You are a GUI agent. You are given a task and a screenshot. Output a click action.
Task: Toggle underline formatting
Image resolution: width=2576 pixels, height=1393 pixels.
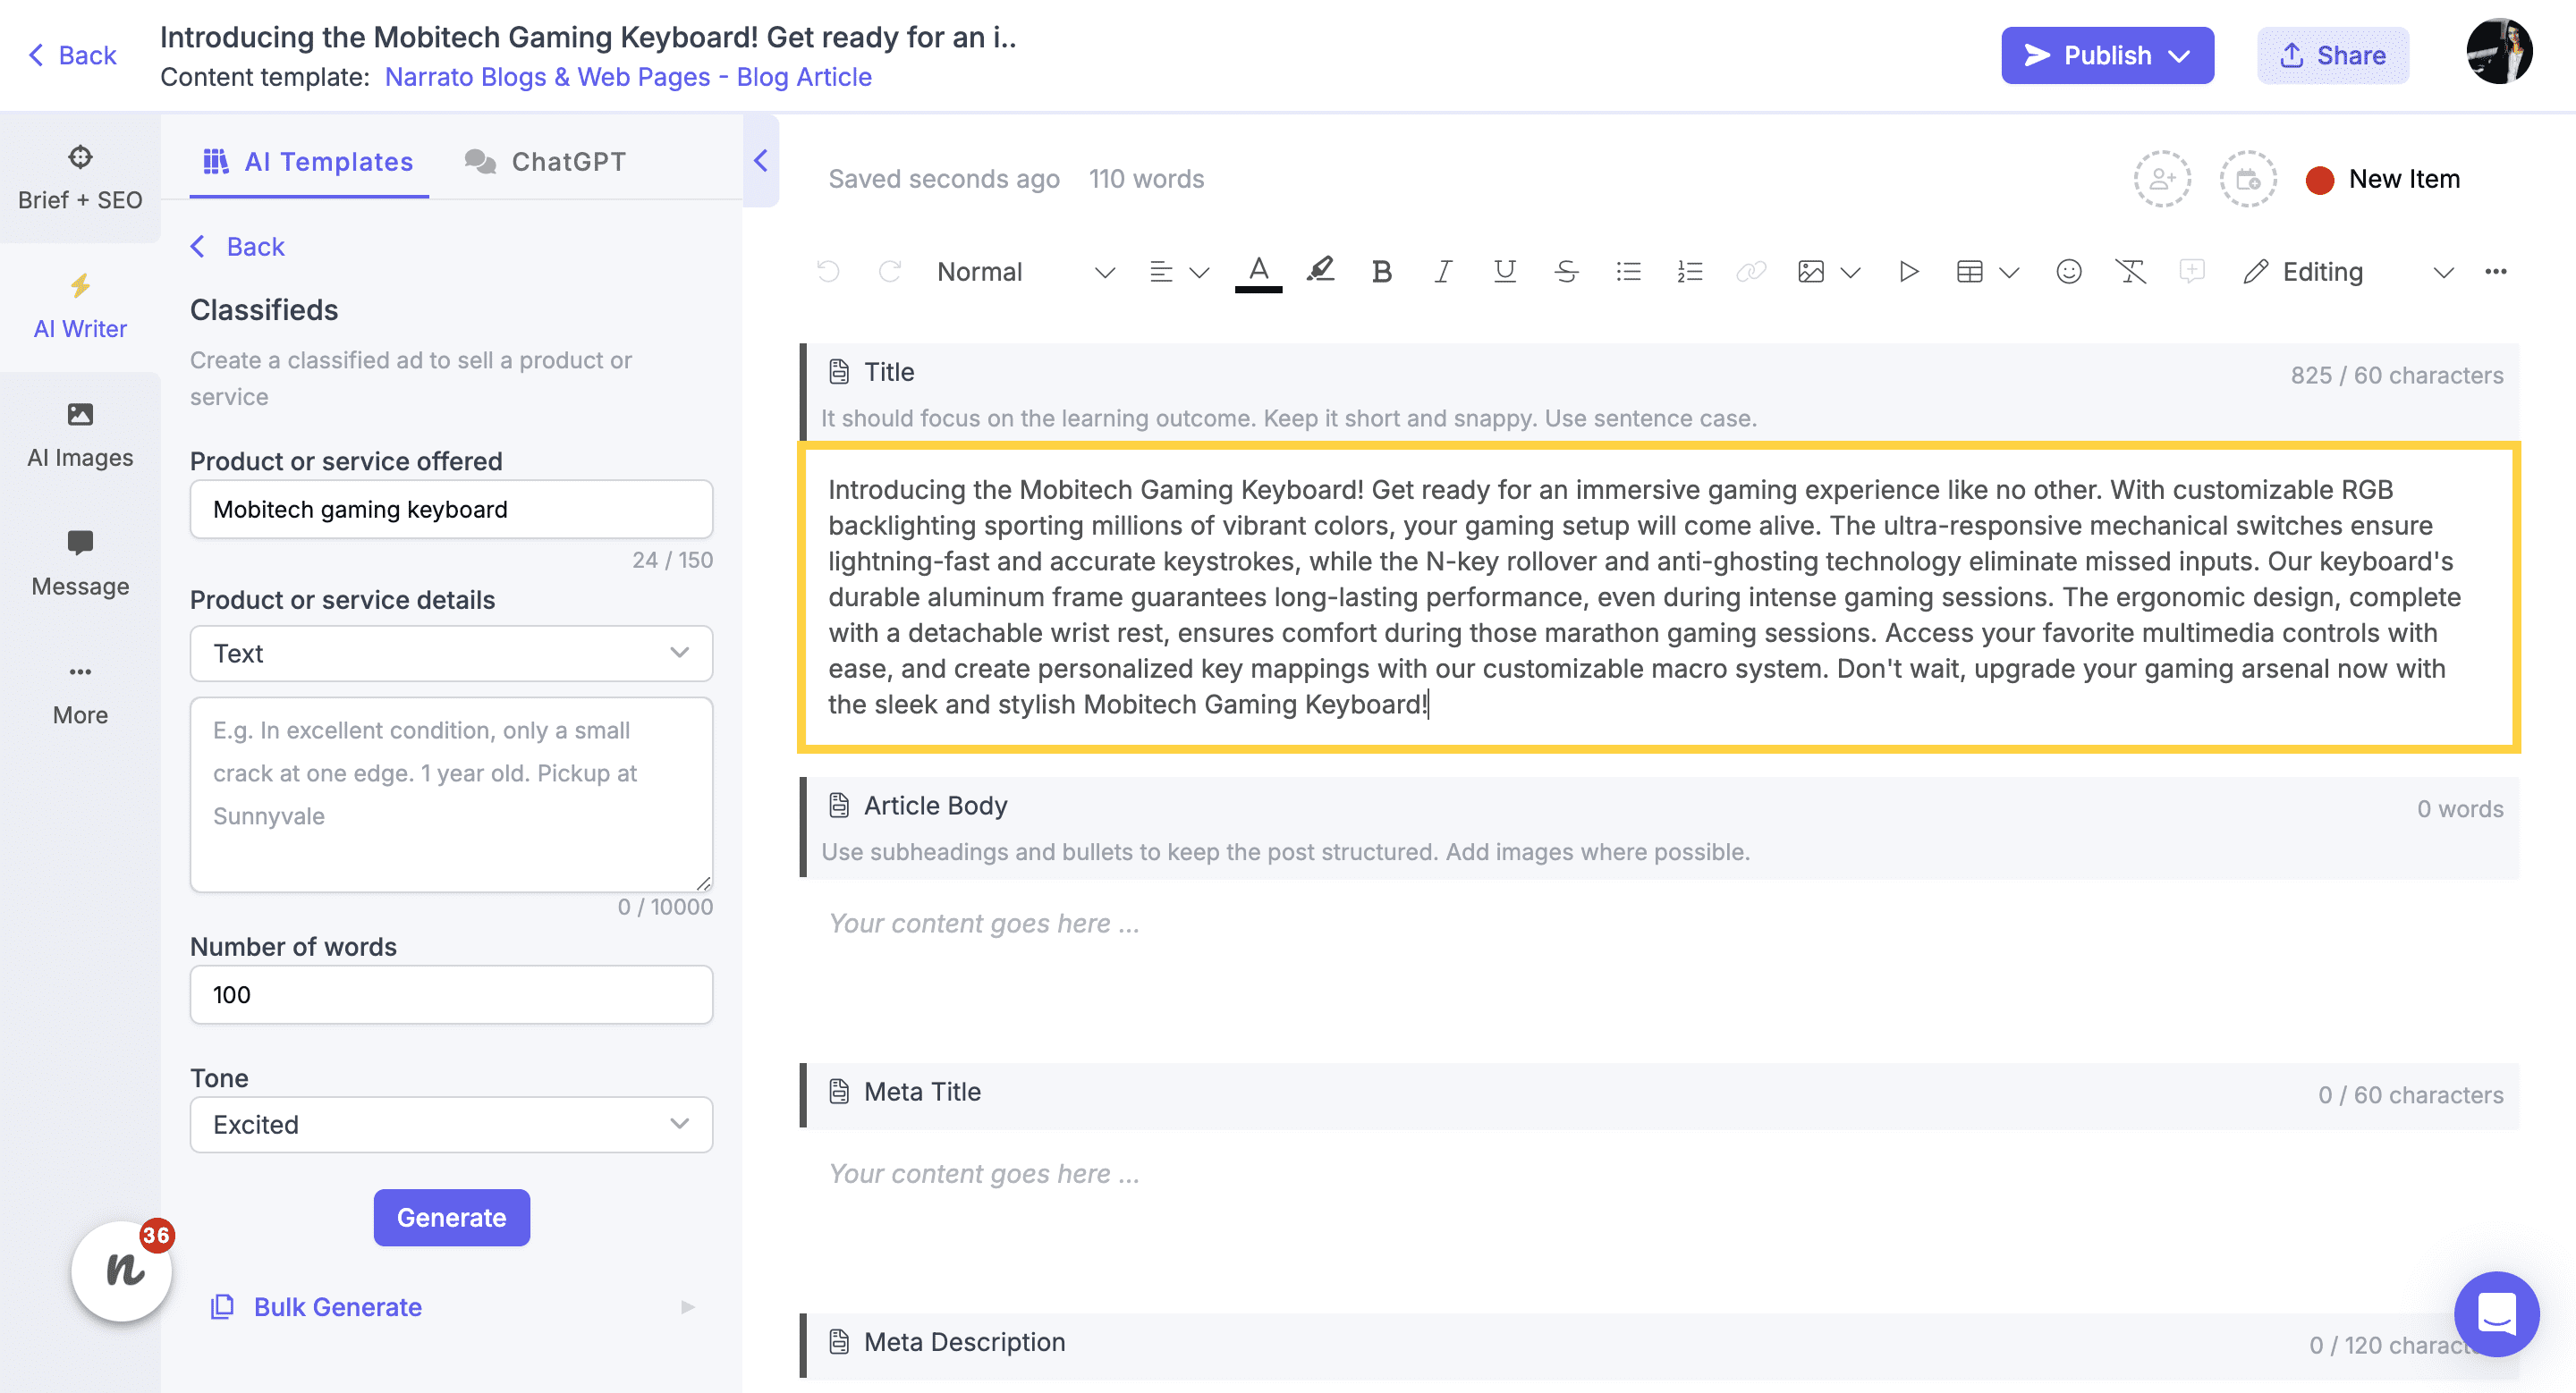tap(1504, 272)
